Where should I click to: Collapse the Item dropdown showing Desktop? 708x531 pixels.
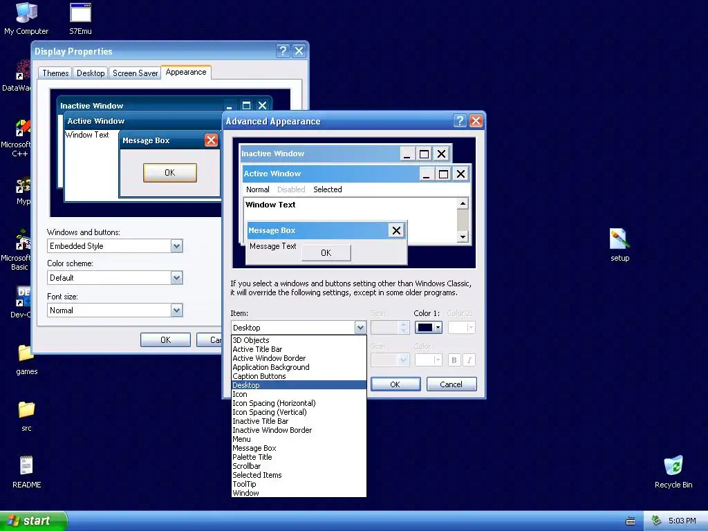click(360, 327)
